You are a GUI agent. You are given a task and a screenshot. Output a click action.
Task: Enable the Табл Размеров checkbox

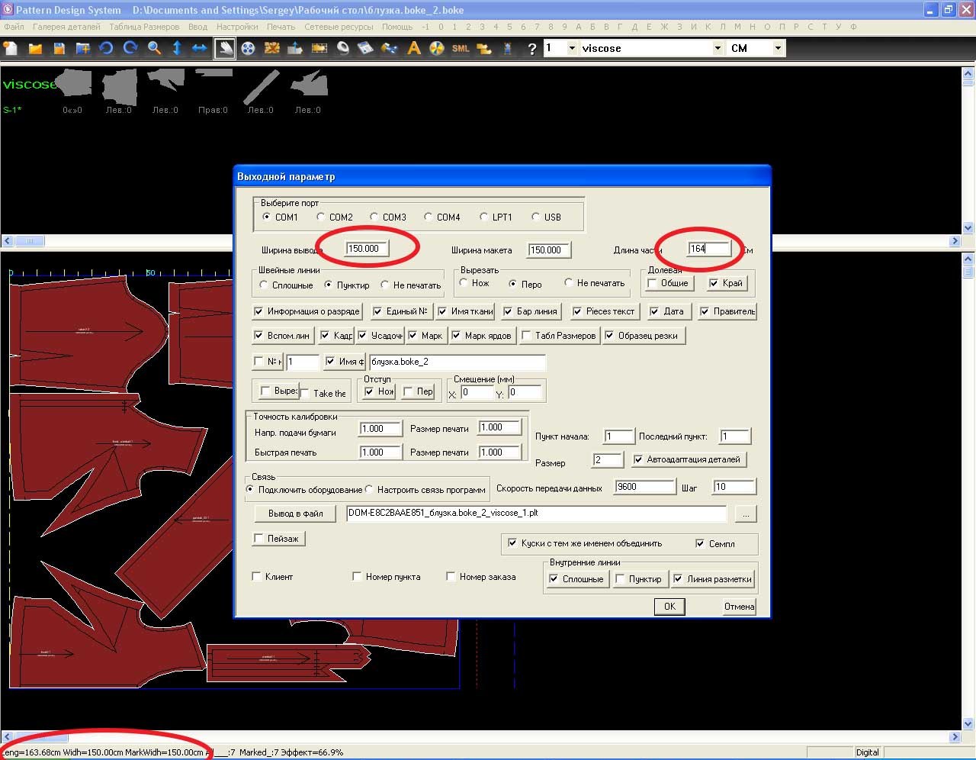coord(526,336)
